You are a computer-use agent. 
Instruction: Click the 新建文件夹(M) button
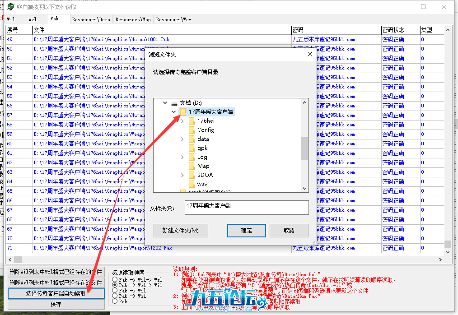point(181,231)
